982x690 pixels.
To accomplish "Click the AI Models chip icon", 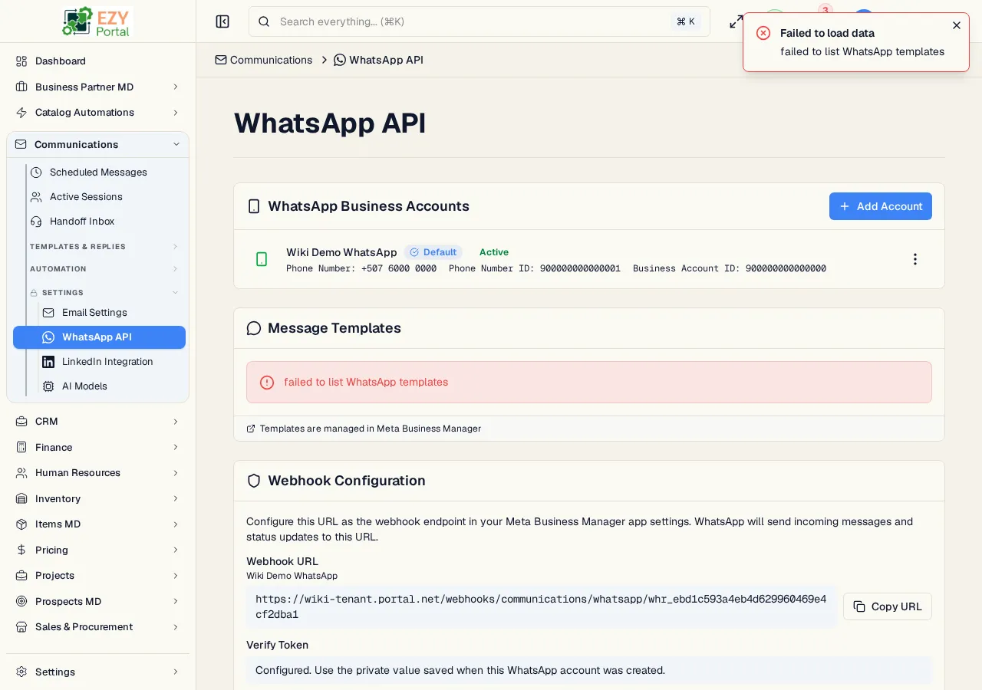I will (48, 386).
